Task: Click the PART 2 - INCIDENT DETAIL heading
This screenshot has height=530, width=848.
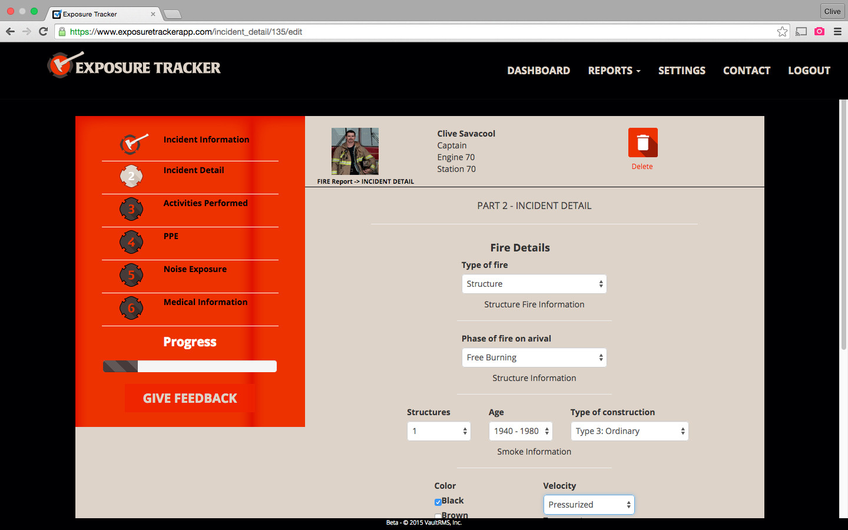Action: point(534,206)
